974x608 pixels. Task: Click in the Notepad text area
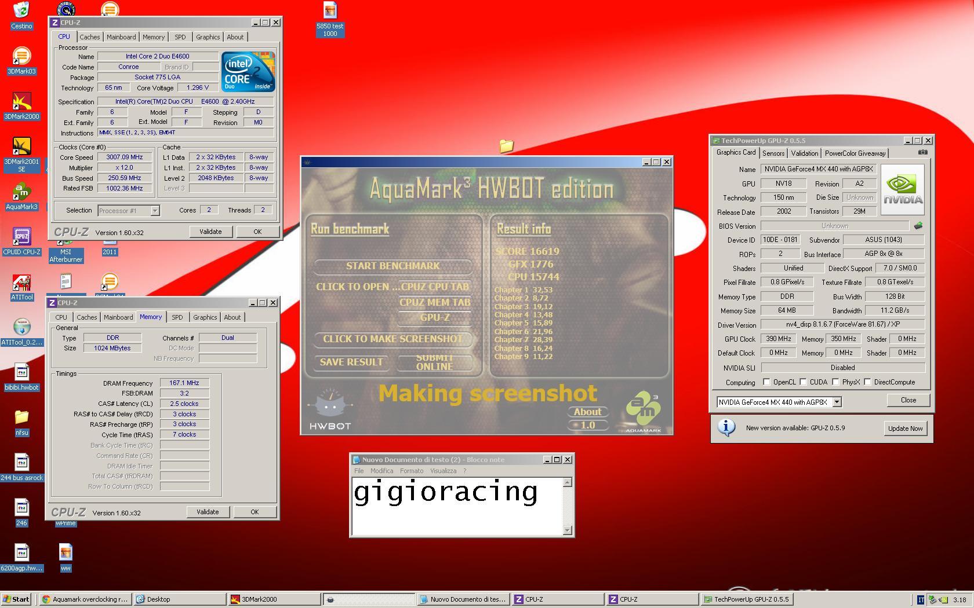(x=457, y=506)
